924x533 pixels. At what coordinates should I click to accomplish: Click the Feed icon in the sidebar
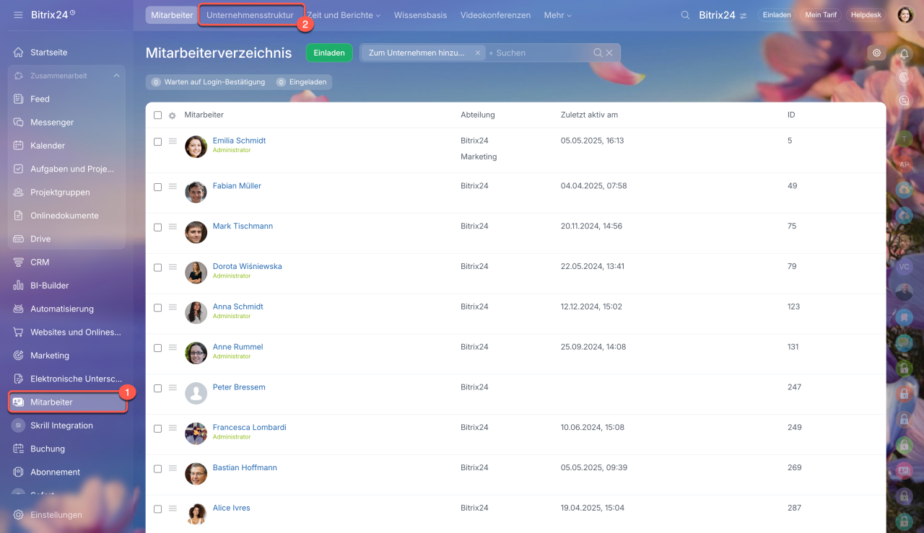click(x=19, y=99)
